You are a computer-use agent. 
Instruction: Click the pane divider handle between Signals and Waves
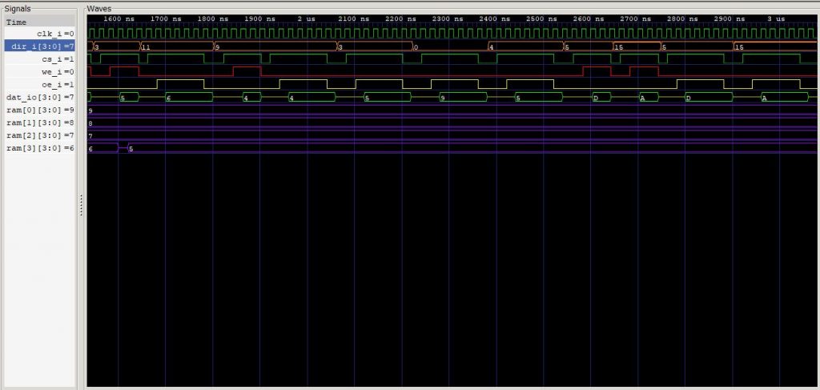point(81,206)
